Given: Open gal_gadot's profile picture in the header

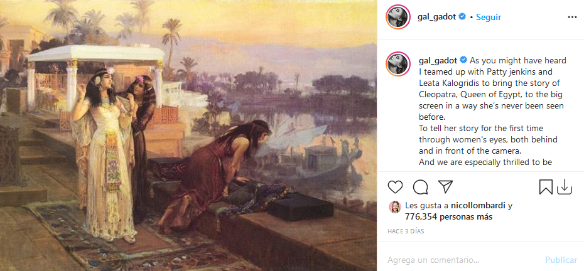Looking at the screenshot, I should [x=398, y=17].
